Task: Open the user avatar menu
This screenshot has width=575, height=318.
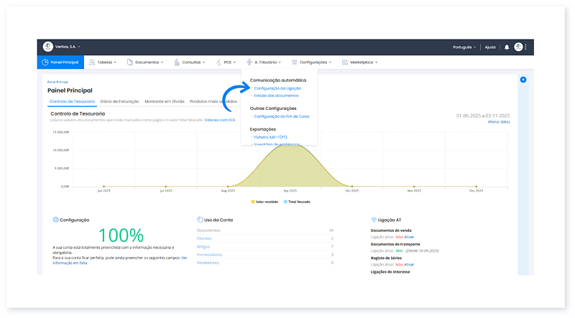Action: (x=518, y=47)
